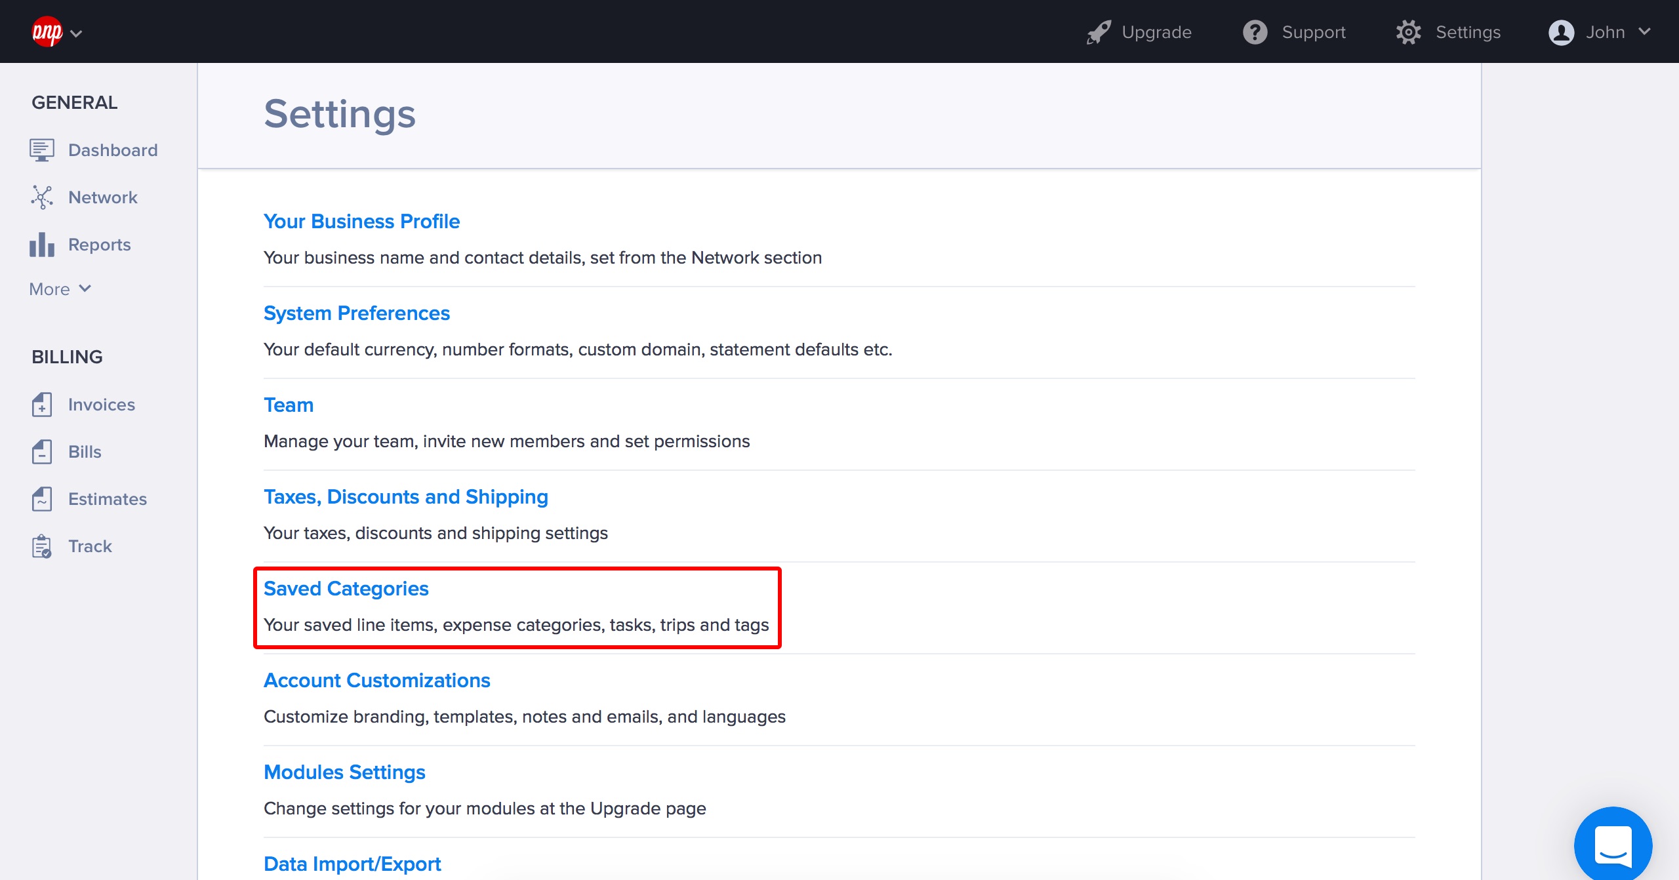
Task: Click the Support question mark icon
Action: point(1255,32)
